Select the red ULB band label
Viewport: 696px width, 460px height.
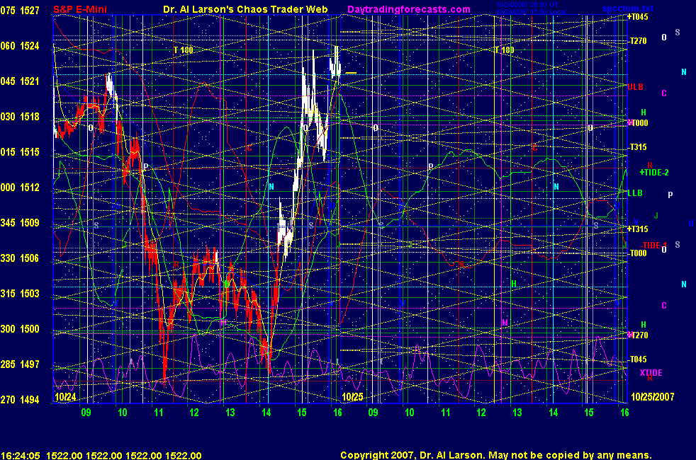635,86
